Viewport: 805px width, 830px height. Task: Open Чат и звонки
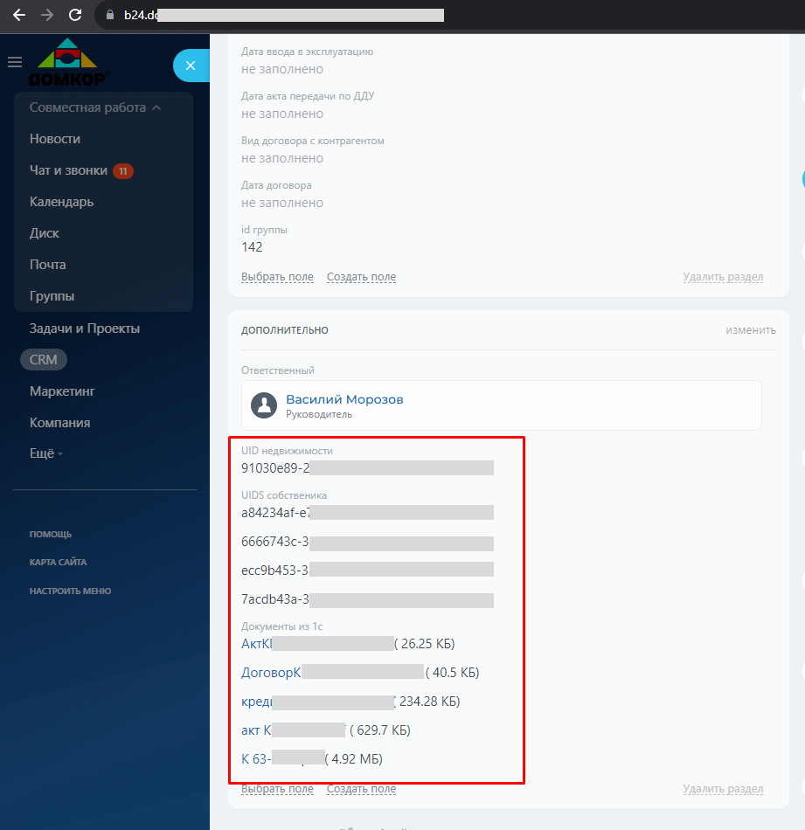point(68,170)
